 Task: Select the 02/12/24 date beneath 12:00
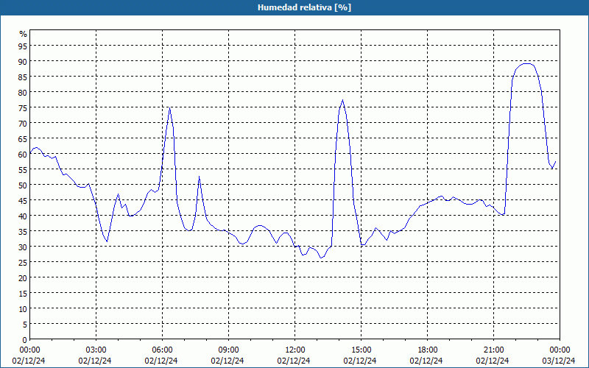point(294,361)
